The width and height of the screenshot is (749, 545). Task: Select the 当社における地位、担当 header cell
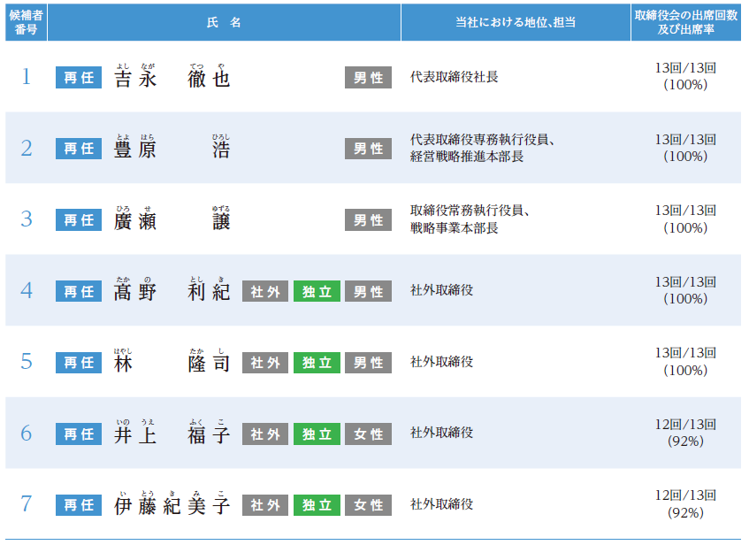coord(516,22)
